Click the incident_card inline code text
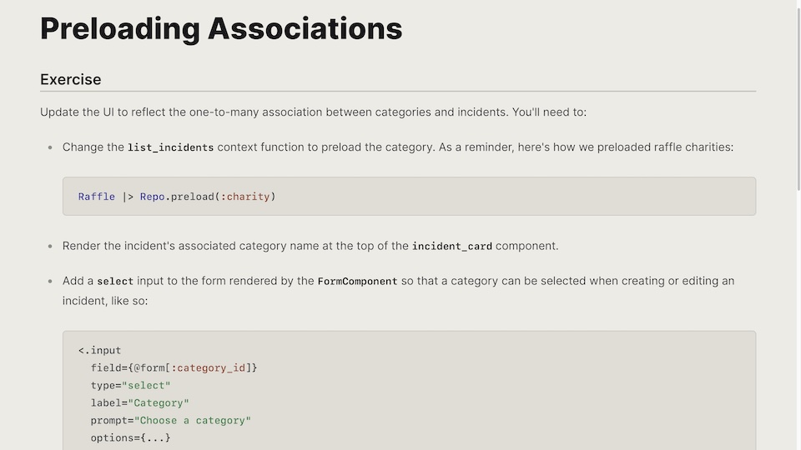Viewport: 801px width, 450px height. pos(452,247)
